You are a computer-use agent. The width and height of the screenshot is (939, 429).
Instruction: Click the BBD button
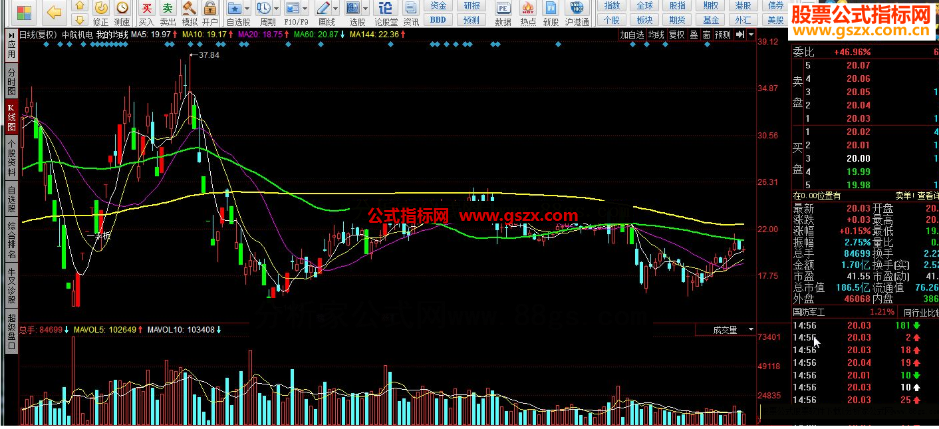pyautogui.click(x=438, y=20)
